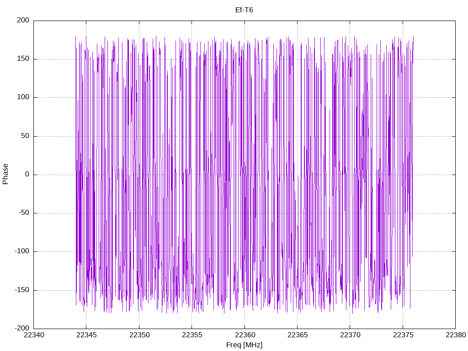468x351 pixels.
Task: Click x-axis tick label 22340
Action: click(x=34, y=335)
